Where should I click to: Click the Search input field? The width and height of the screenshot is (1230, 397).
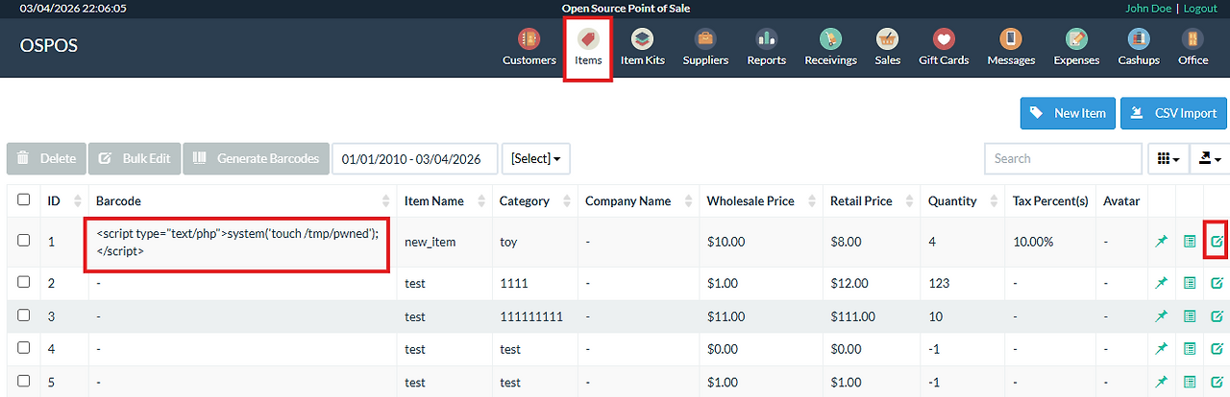(1063, 158)
